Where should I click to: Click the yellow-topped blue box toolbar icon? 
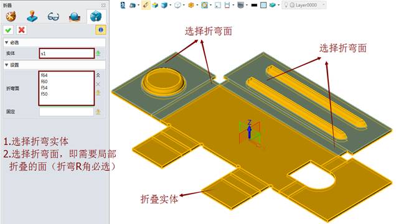point(155,5)
